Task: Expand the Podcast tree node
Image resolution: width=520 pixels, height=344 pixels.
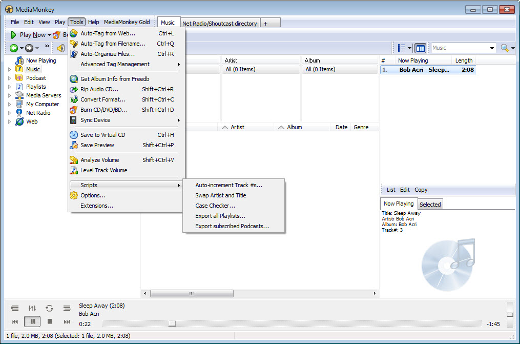Action: pos(10,78)
